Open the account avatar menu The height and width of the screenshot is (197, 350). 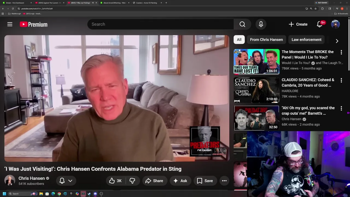(x=336, y=24)
